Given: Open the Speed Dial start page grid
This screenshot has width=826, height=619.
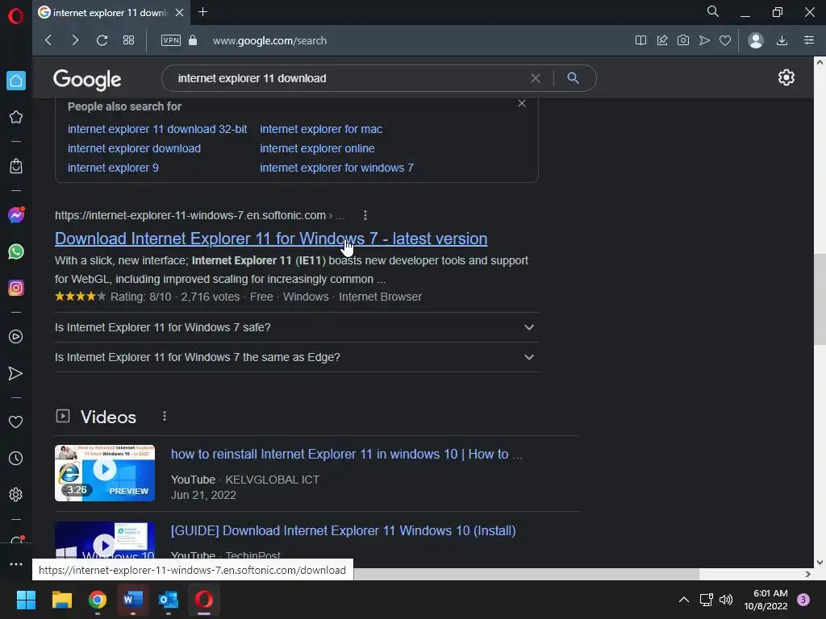Looking at the screenshot, I should point(128,40).
